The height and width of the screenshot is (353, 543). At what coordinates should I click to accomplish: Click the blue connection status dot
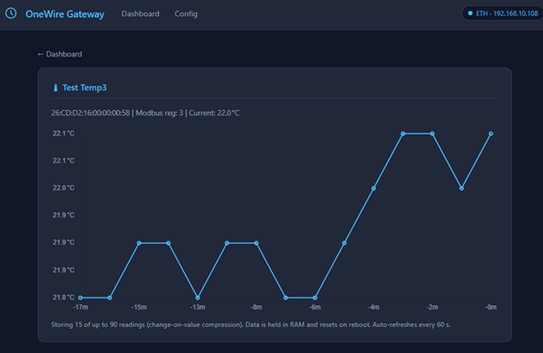tap(470, 13)
